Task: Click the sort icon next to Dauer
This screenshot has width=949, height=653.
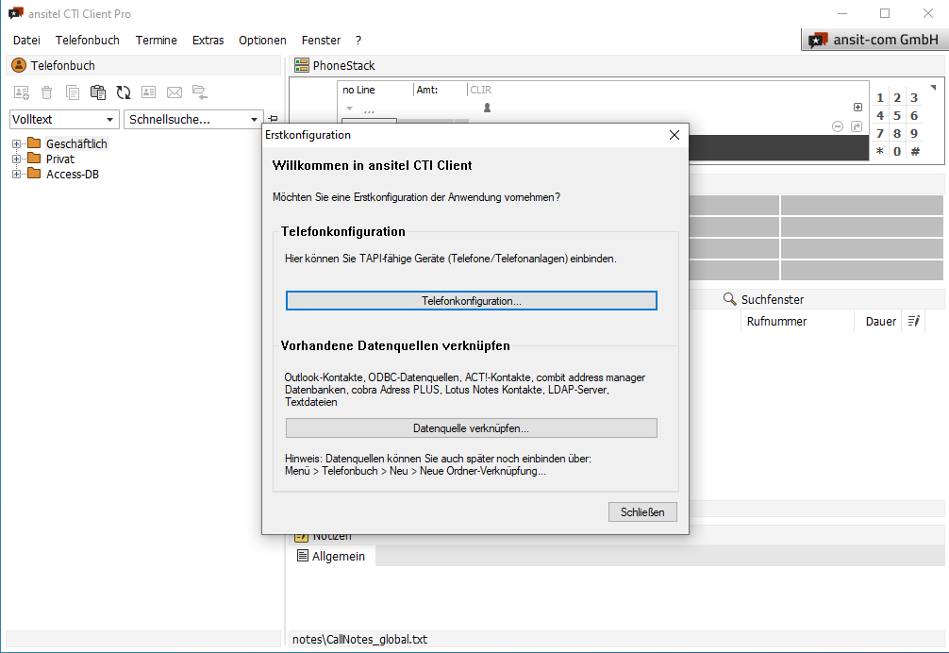Action: 911,321
